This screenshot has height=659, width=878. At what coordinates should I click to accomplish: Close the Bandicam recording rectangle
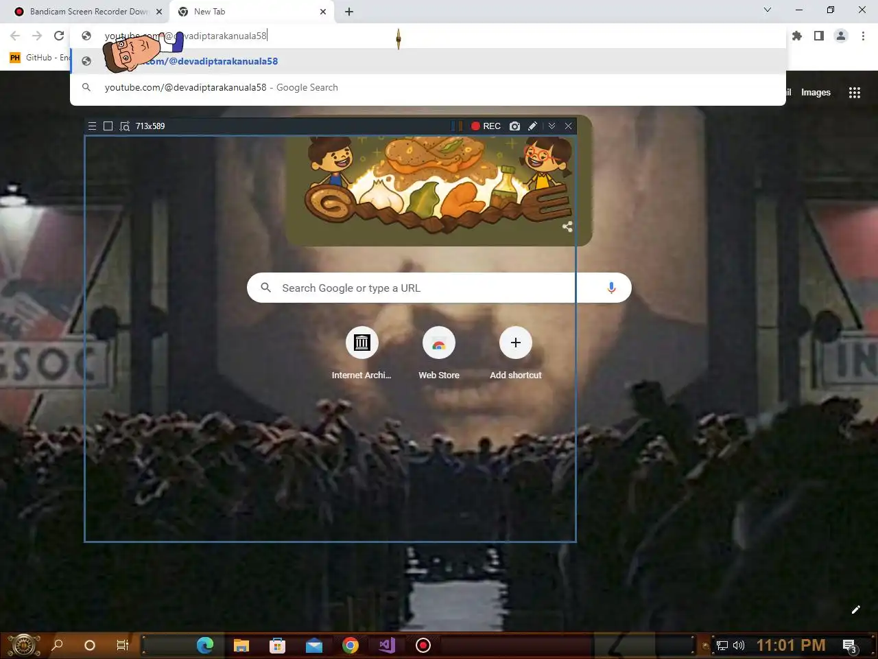569,126
